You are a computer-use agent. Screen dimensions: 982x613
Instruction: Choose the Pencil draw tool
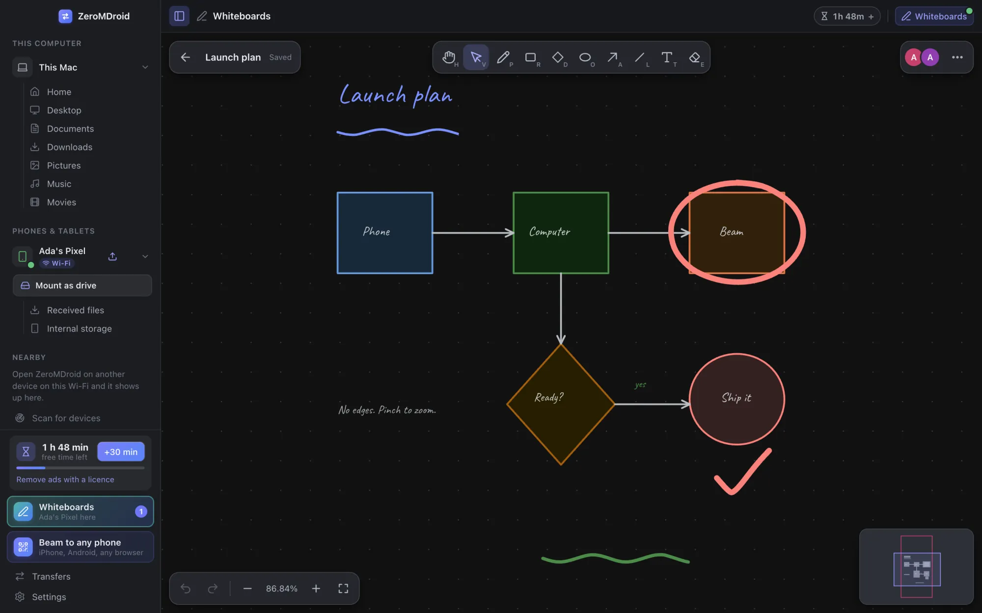click(503, 57)
